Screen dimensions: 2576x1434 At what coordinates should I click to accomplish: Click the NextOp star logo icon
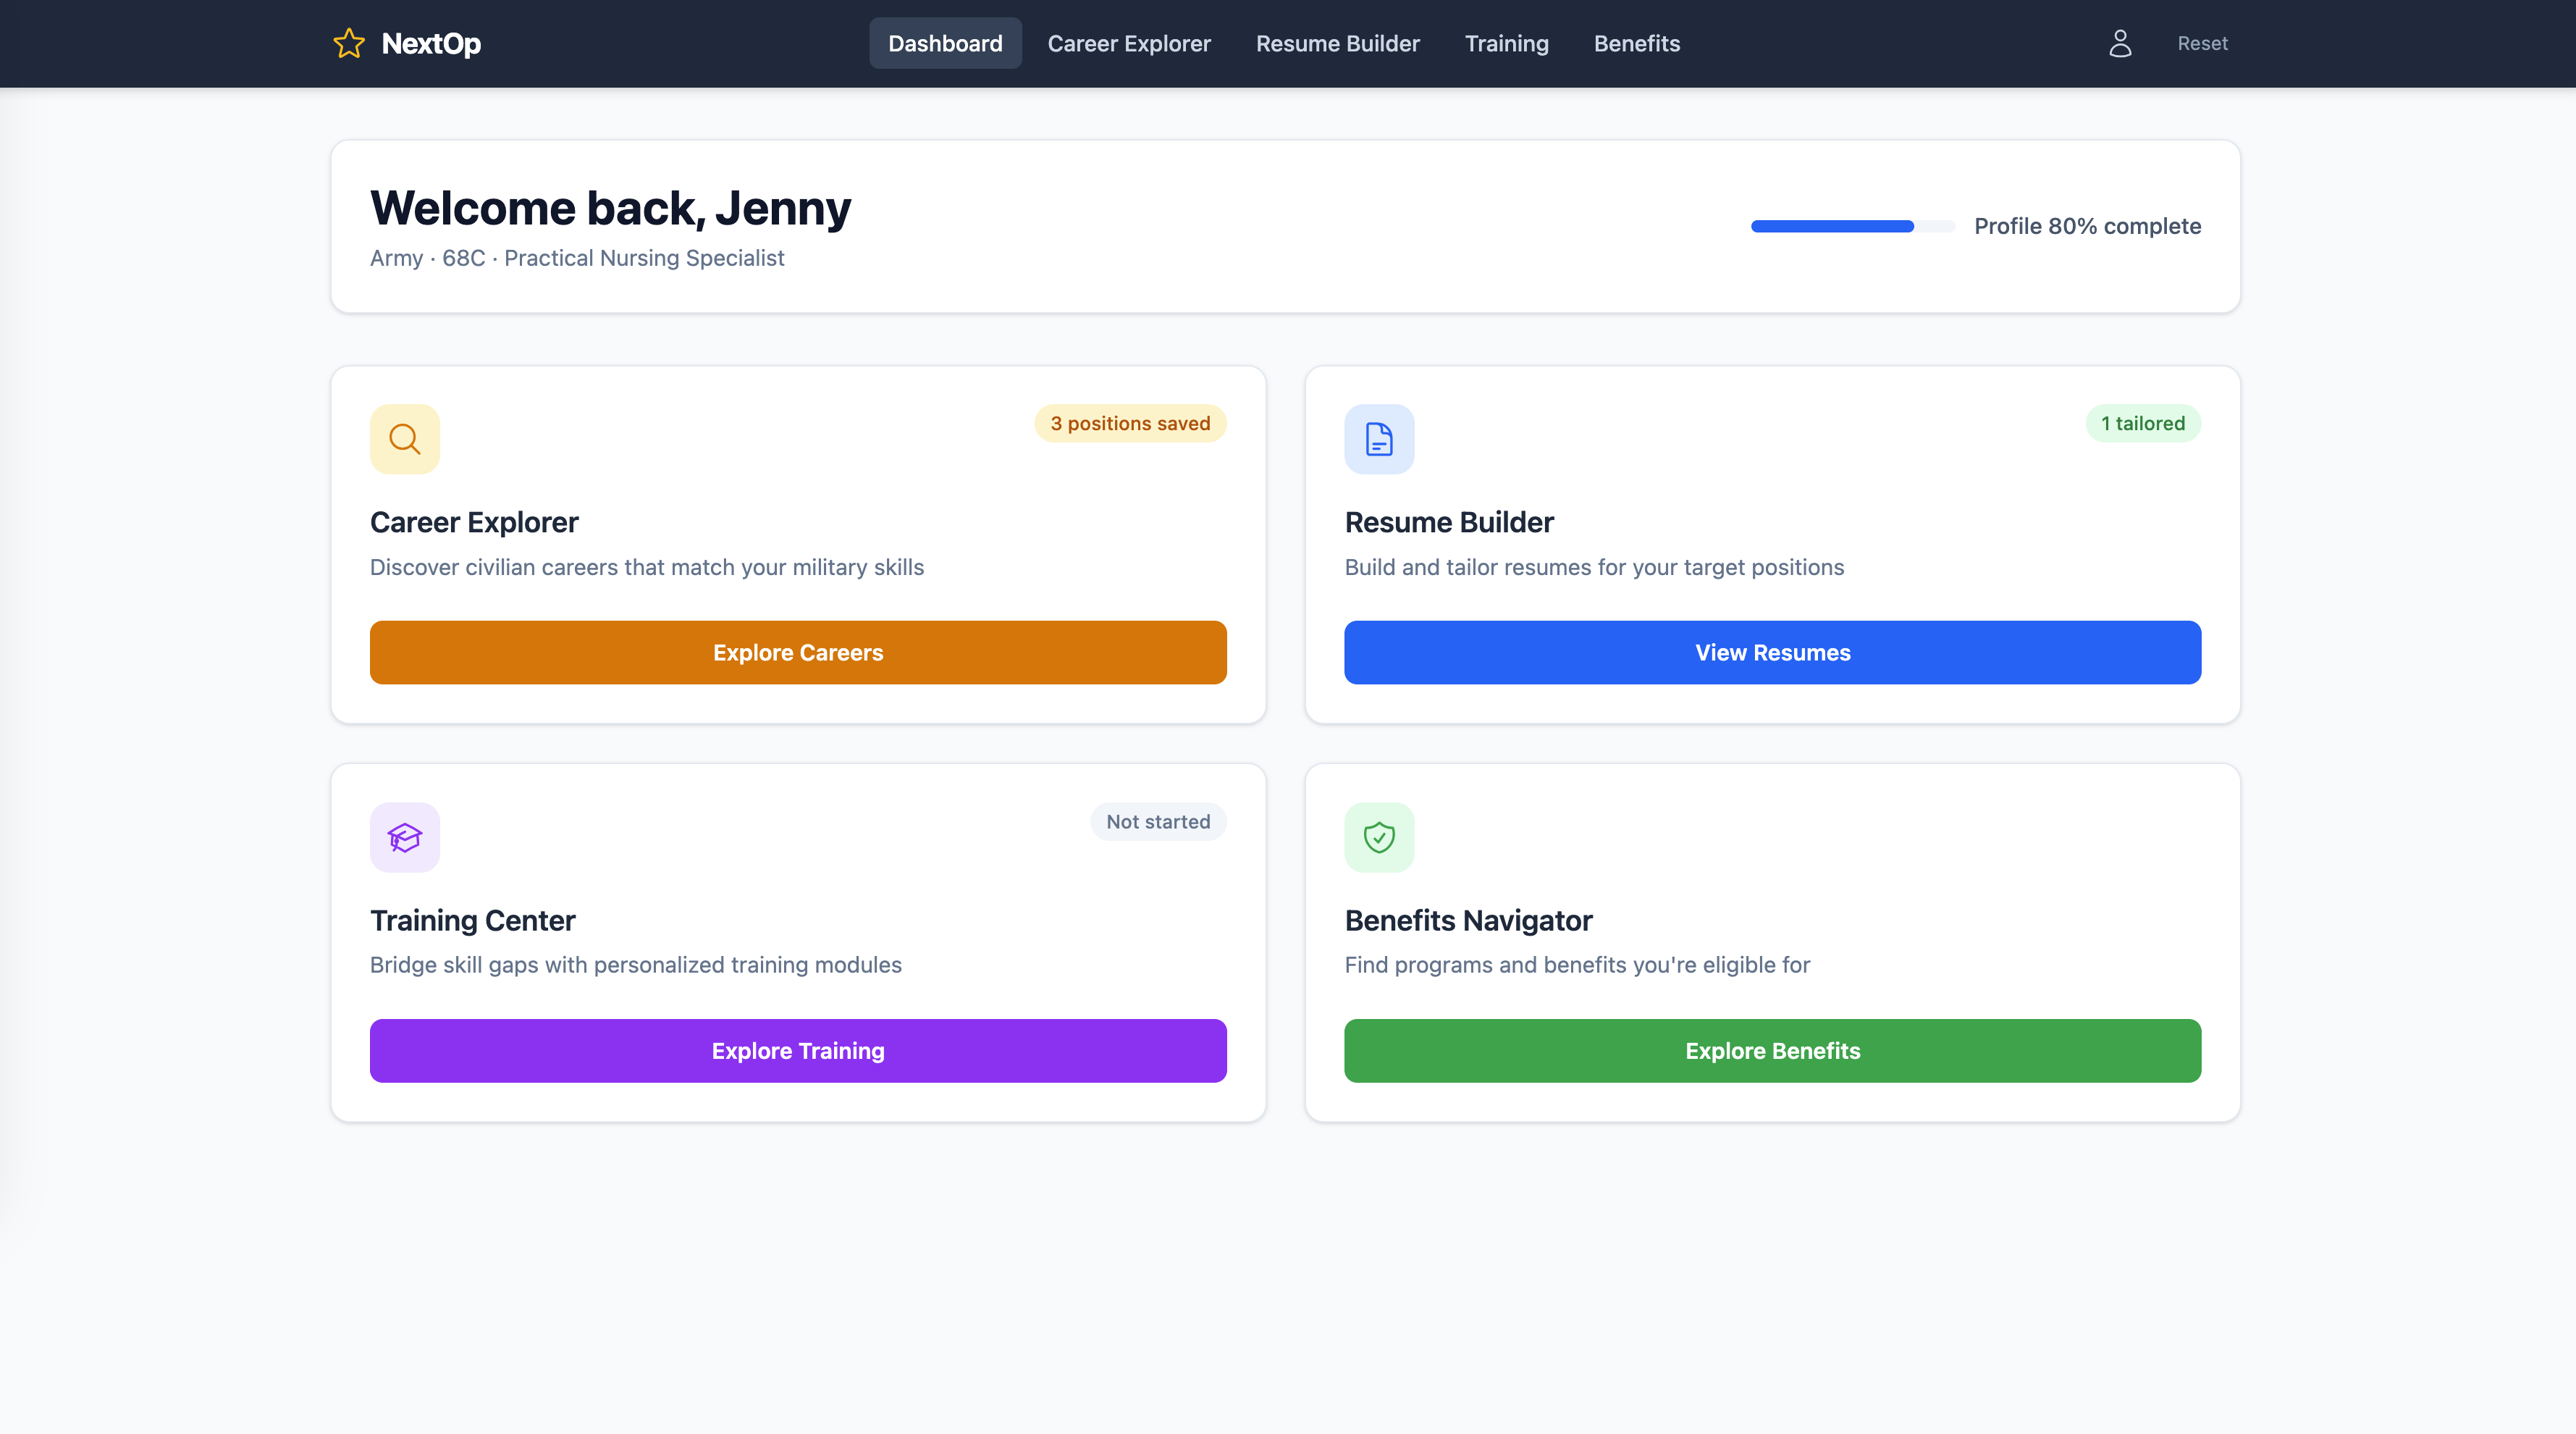[x=349, y=43]
